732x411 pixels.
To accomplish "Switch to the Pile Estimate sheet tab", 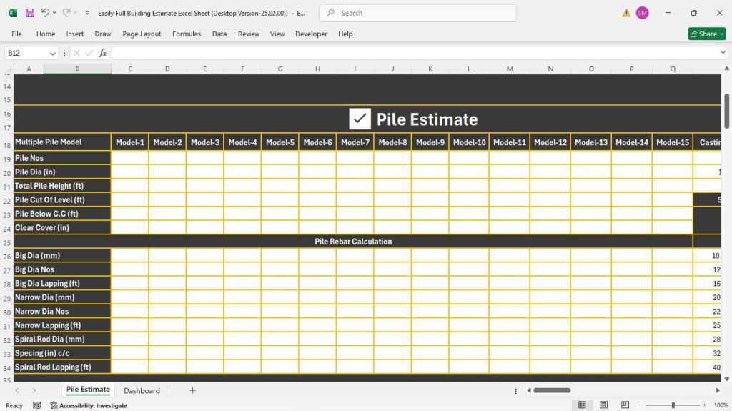I will (x=88, y=390).
